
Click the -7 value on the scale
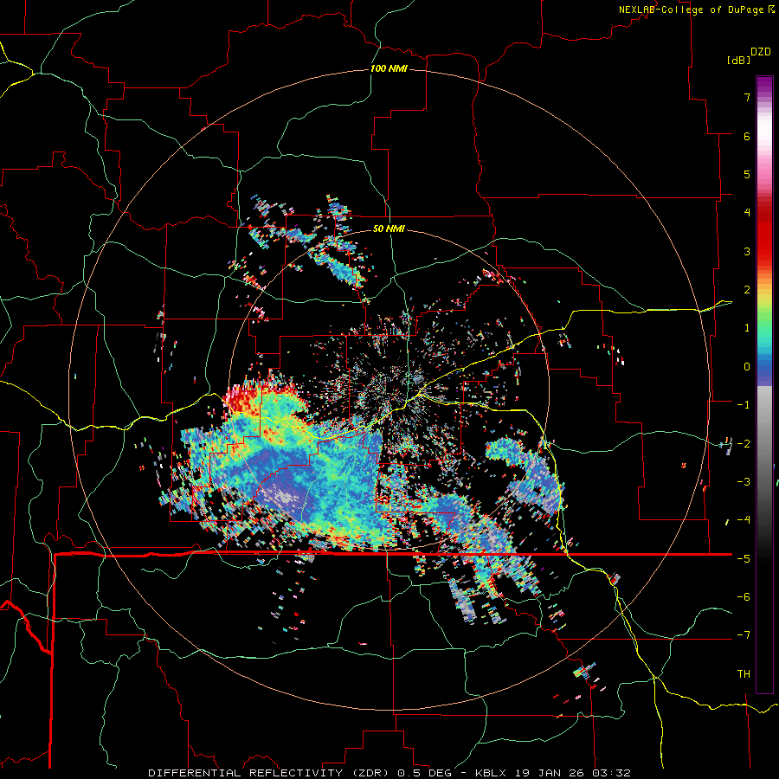coord(744,635)
